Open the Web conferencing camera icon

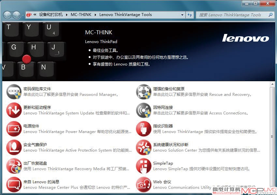144,185
